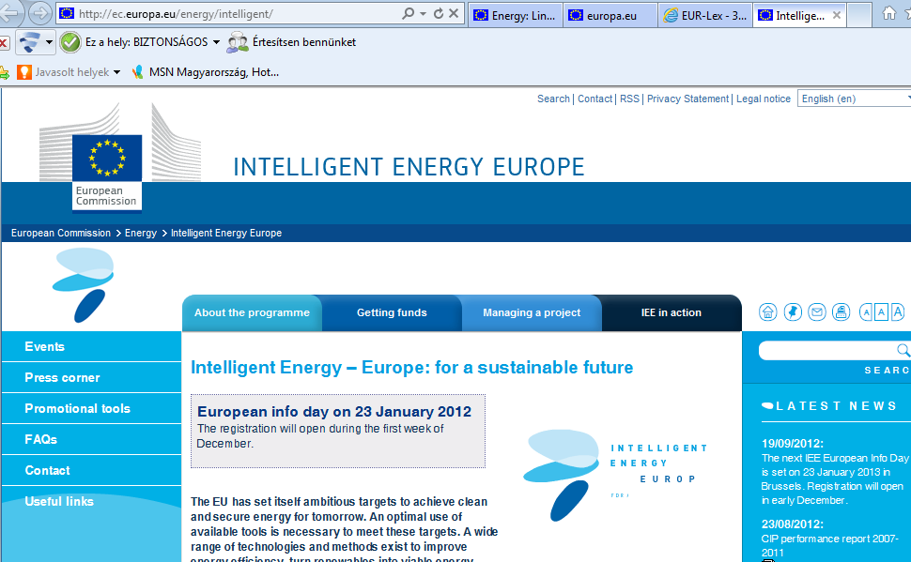911x562 pixels.
Task: Expand the Ez a hely: BIZTONSÁGOS dropdown
Action: (x=216, y=42)
